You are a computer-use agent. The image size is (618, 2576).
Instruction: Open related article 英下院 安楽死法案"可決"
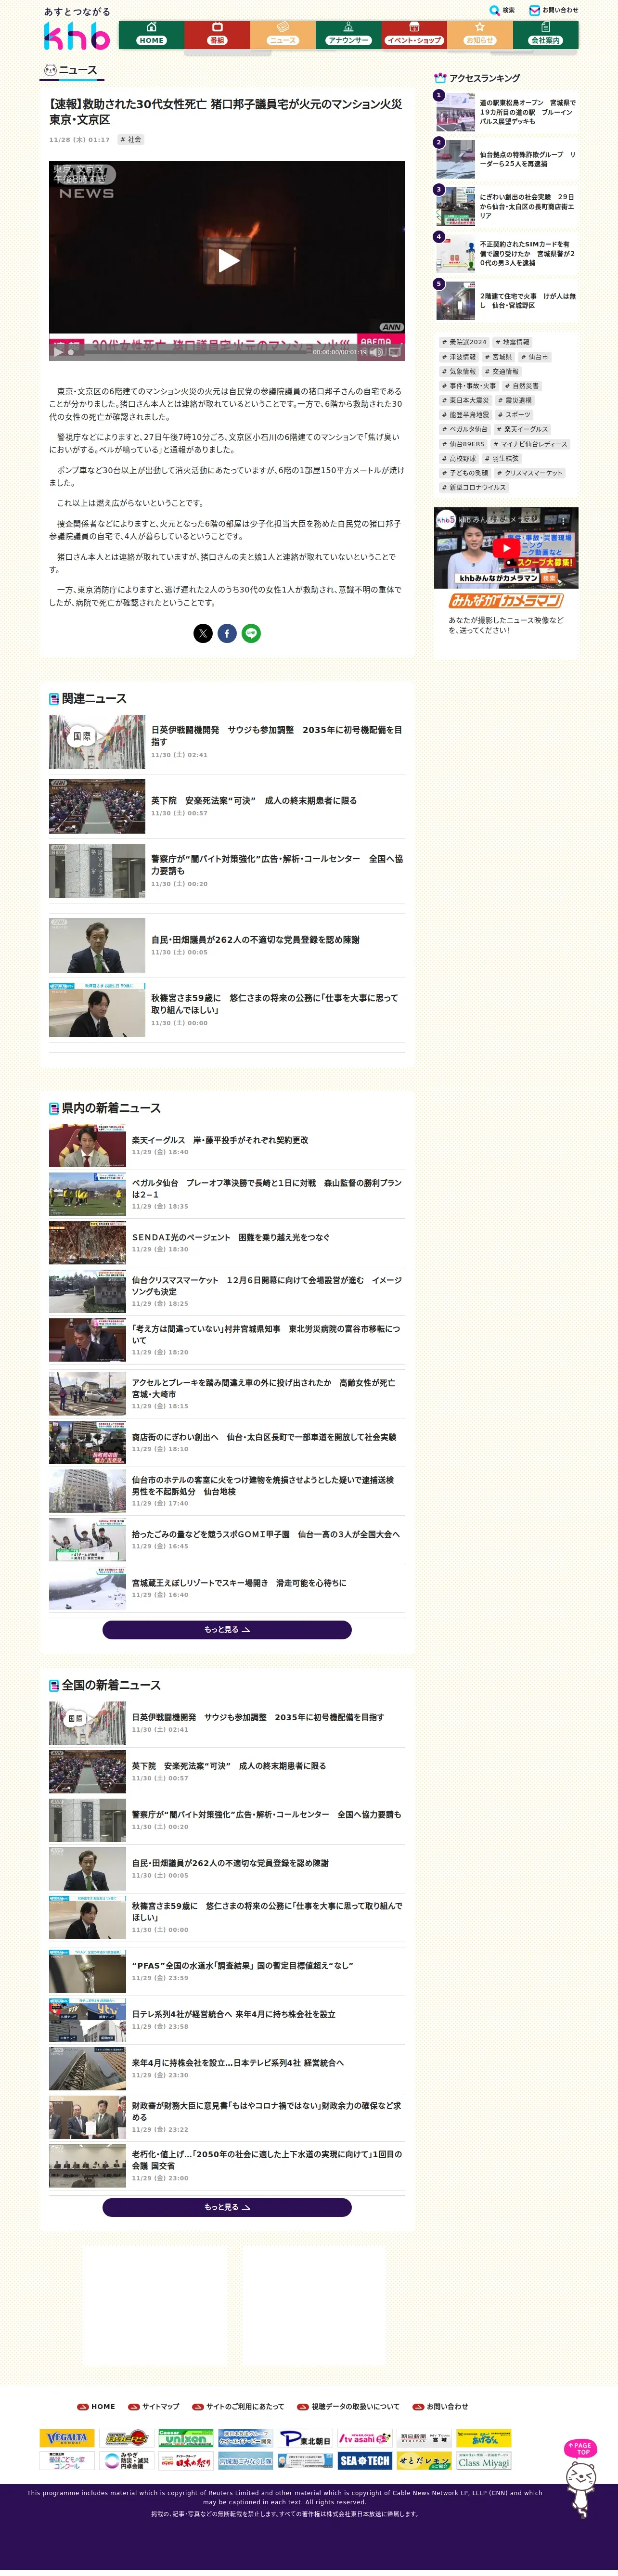pyautogui.click(x=227, y=806)
